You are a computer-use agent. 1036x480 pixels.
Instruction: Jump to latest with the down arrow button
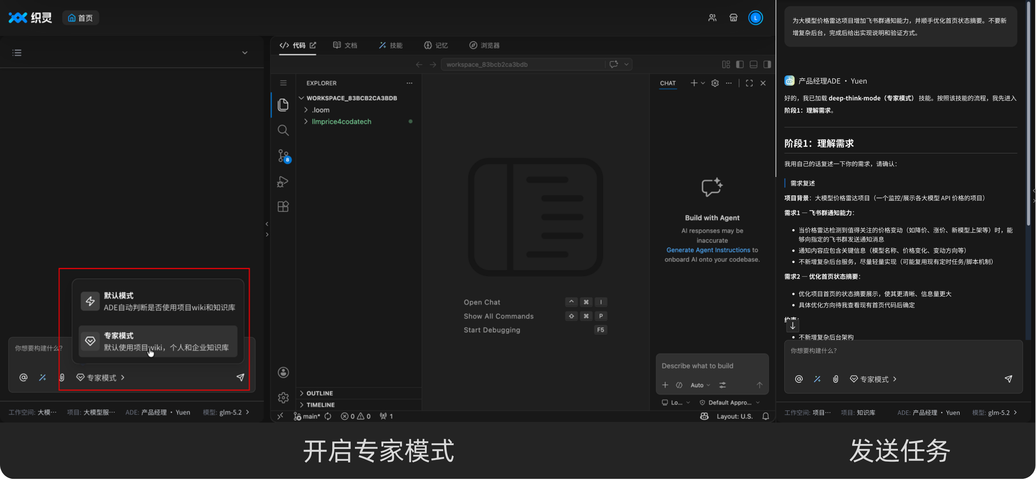click(792, 326)
